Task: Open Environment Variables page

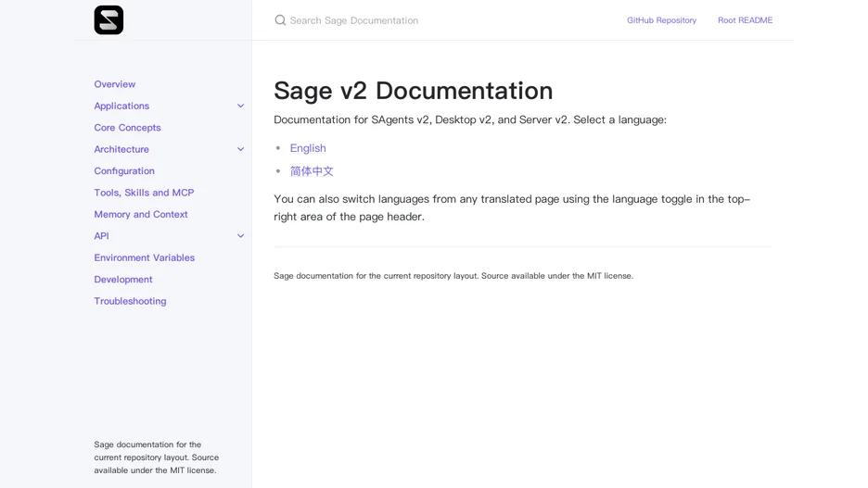Action: click(x=145, y=257)
